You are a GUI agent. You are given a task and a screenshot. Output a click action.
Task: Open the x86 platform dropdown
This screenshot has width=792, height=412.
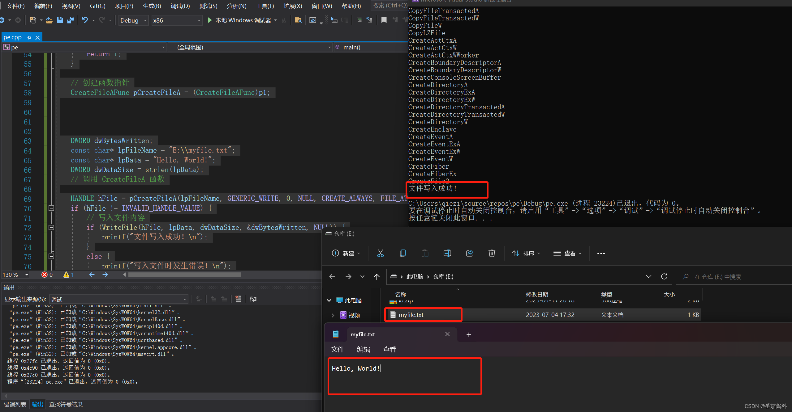(x=177, y=20)
